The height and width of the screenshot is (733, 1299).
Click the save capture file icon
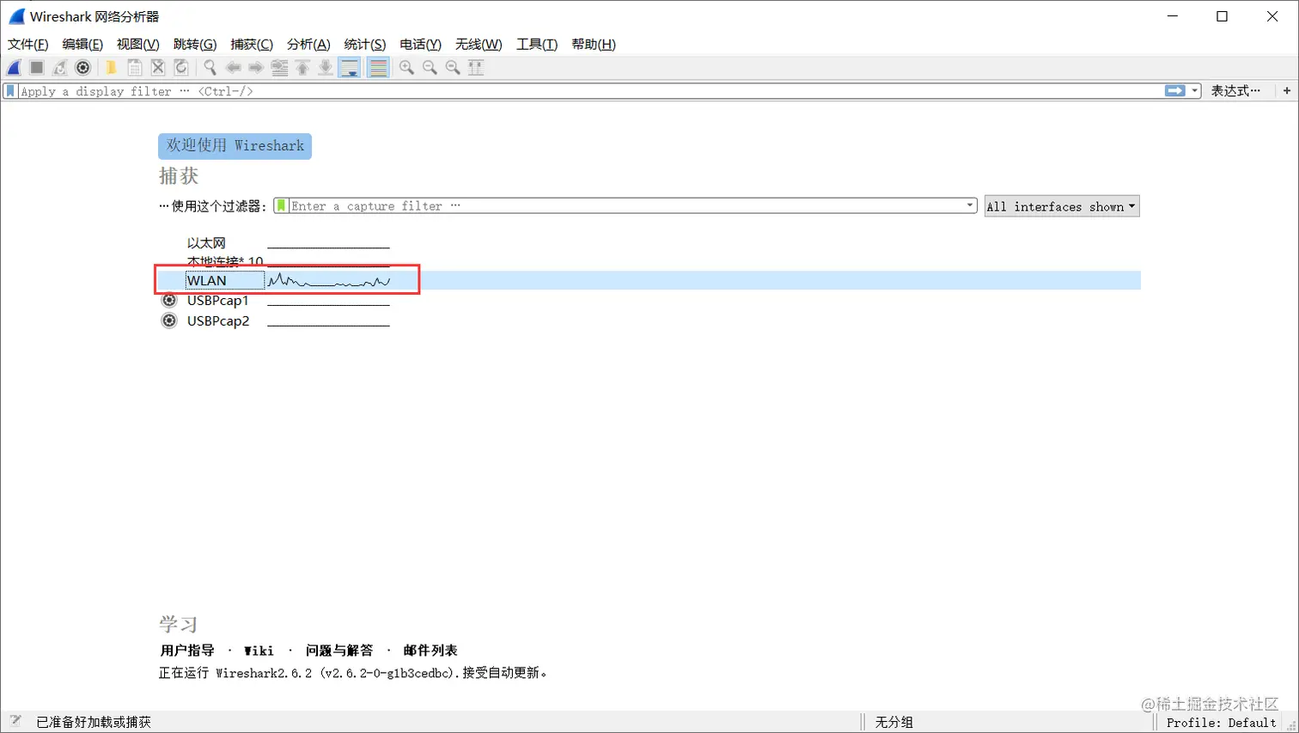tap(135, 68)
